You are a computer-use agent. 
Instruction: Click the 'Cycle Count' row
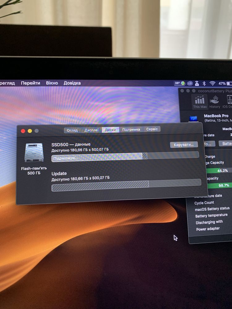[204, 203]
